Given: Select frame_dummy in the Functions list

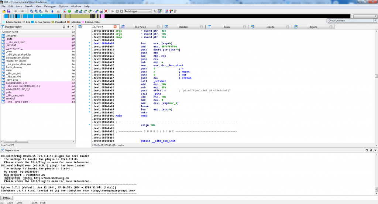Looking at the screenshot, I should 14,67.
